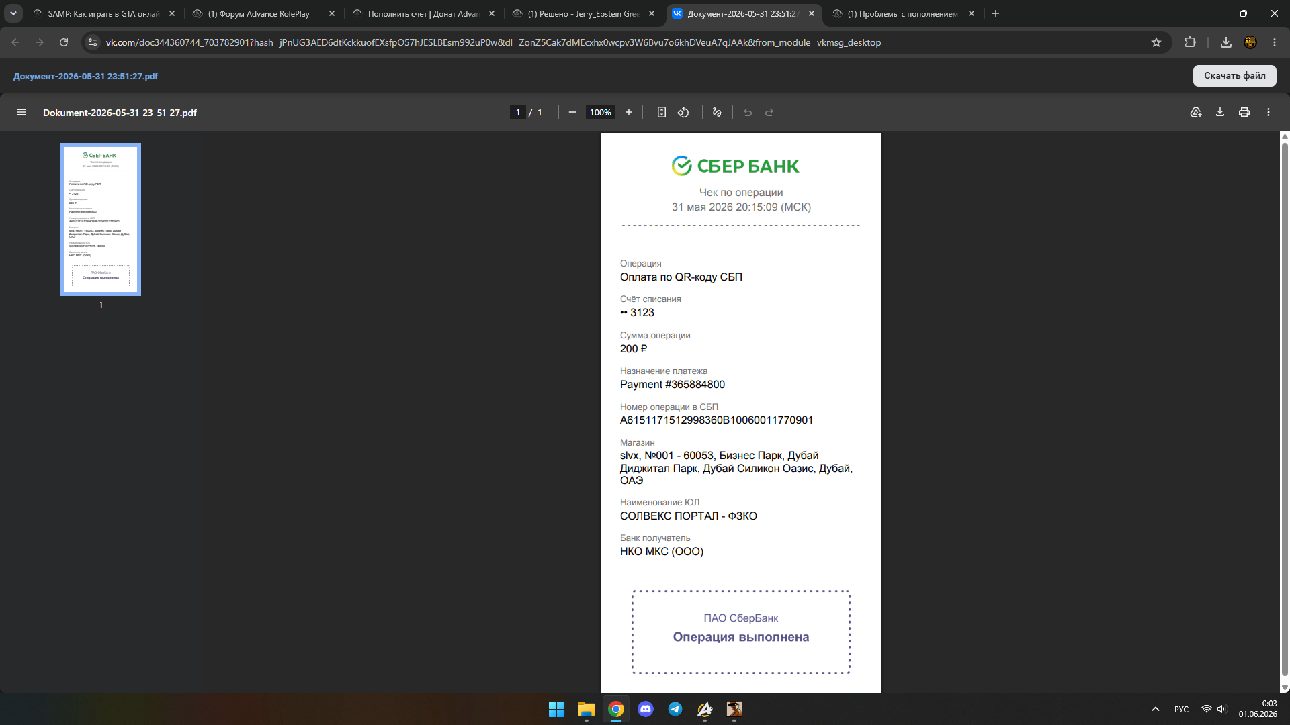Print the PDF document
1290x725 pixels.
[x=1244, y=113]
